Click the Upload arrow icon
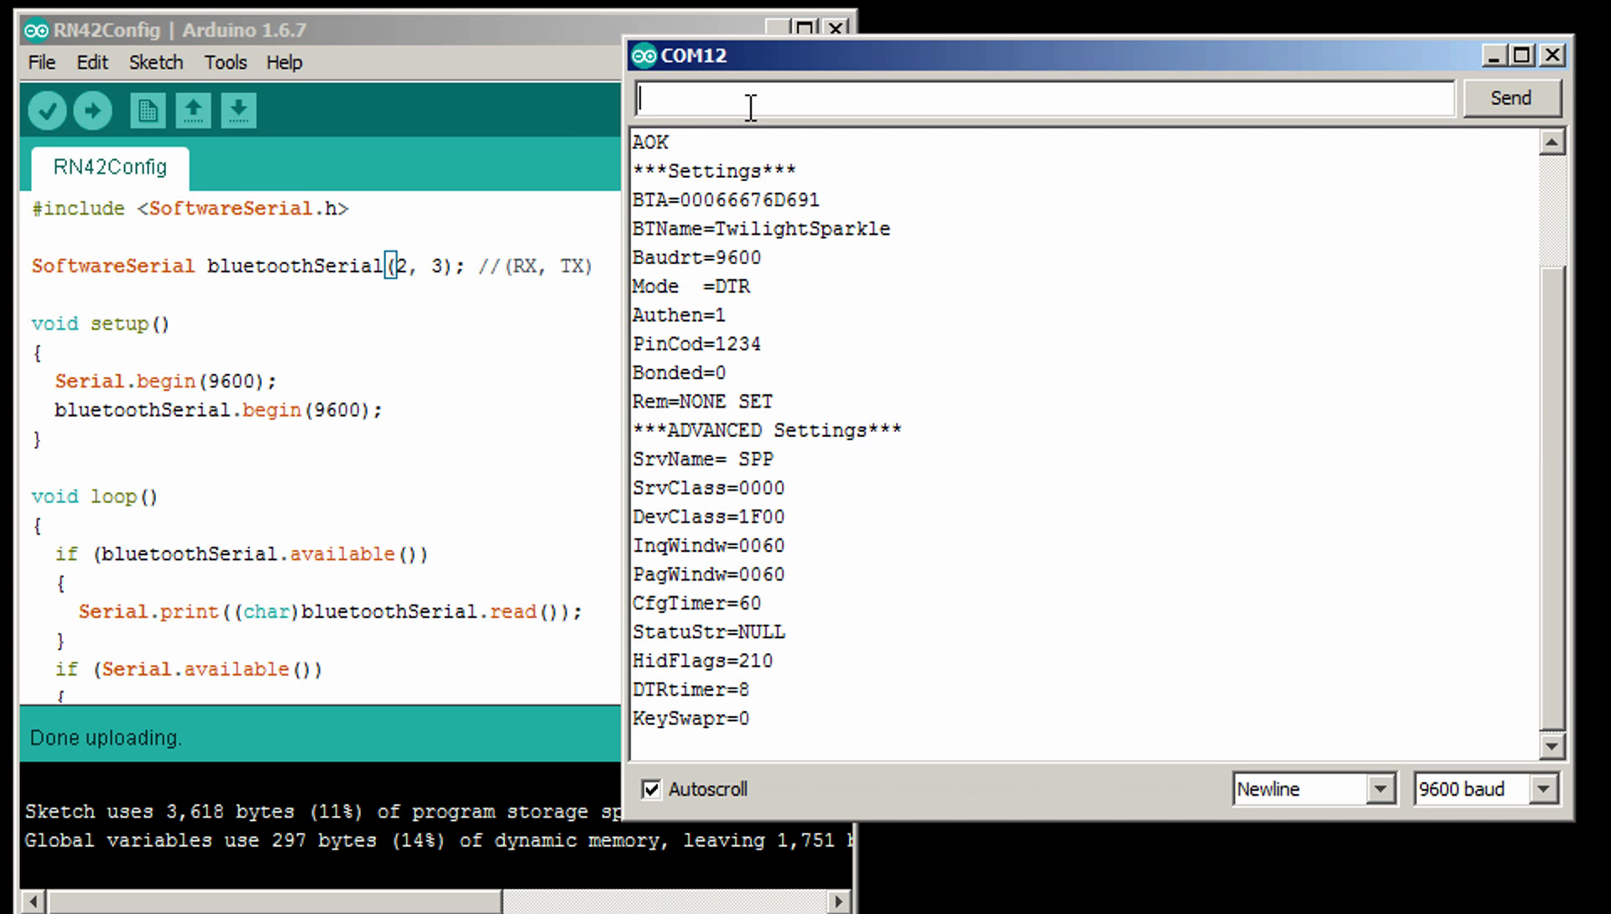This screenshot has height=914, width=1611. 92,111
